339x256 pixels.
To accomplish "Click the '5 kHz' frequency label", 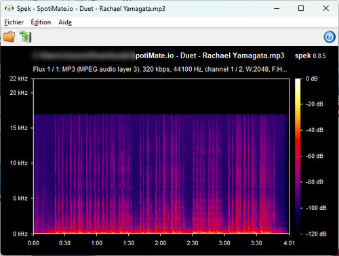I will coord(20,198).
